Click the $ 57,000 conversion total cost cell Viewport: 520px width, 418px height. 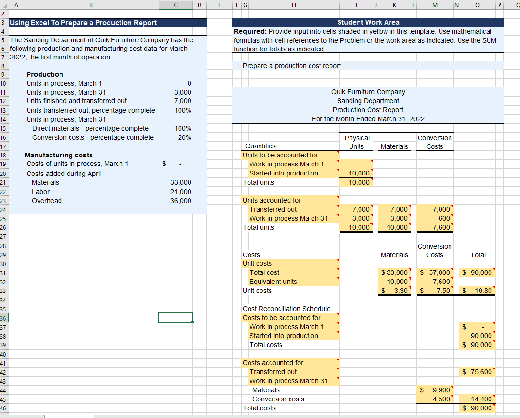[x=435, y=272]
